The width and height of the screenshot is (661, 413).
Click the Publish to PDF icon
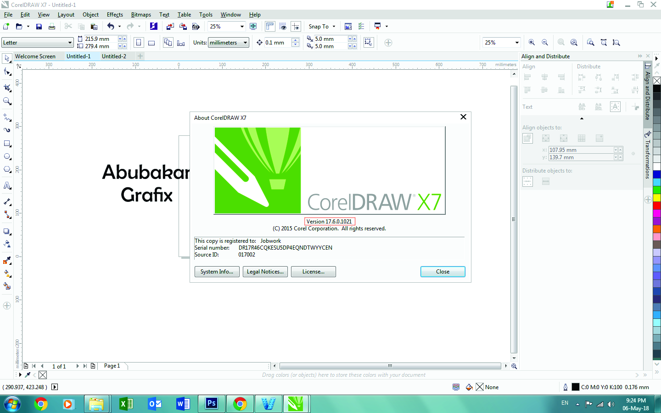(196, 27)
